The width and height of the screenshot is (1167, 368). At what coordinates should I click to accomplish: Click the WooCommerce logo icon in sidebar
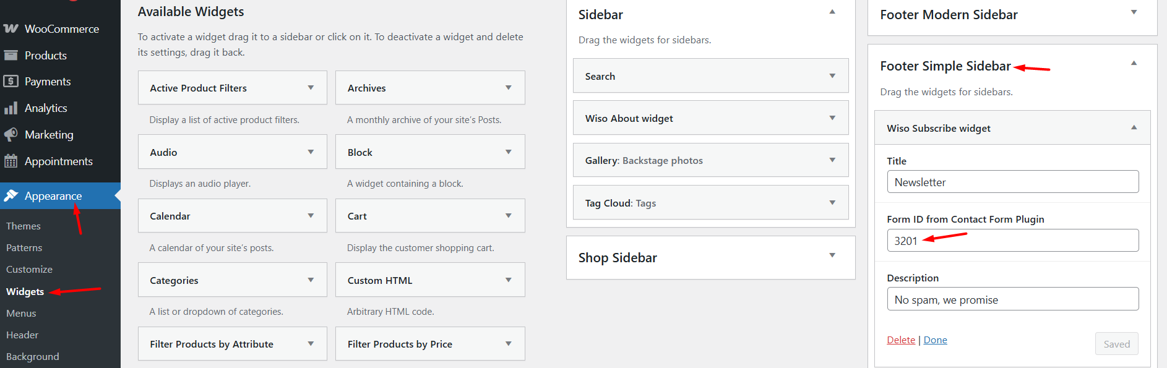coord(11,28)
